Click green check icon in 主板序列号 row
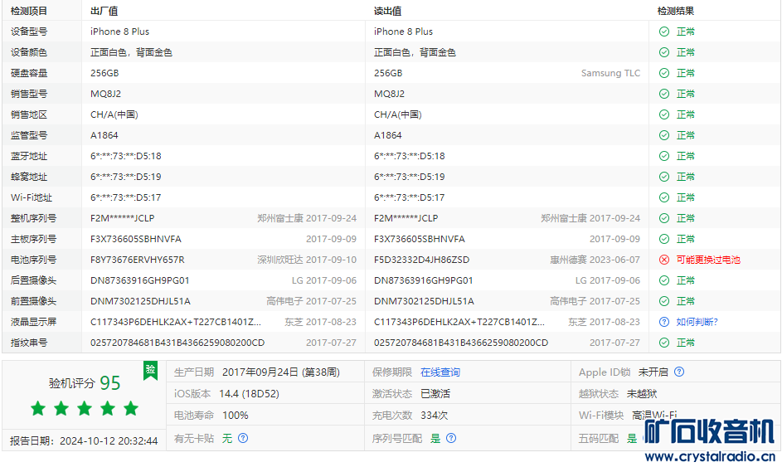782x467 pixels. coord(663,239)
